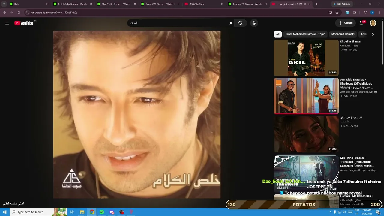Open a new browser tab
The width and height of the screenshot is (384, 216).
pos(316,4)
